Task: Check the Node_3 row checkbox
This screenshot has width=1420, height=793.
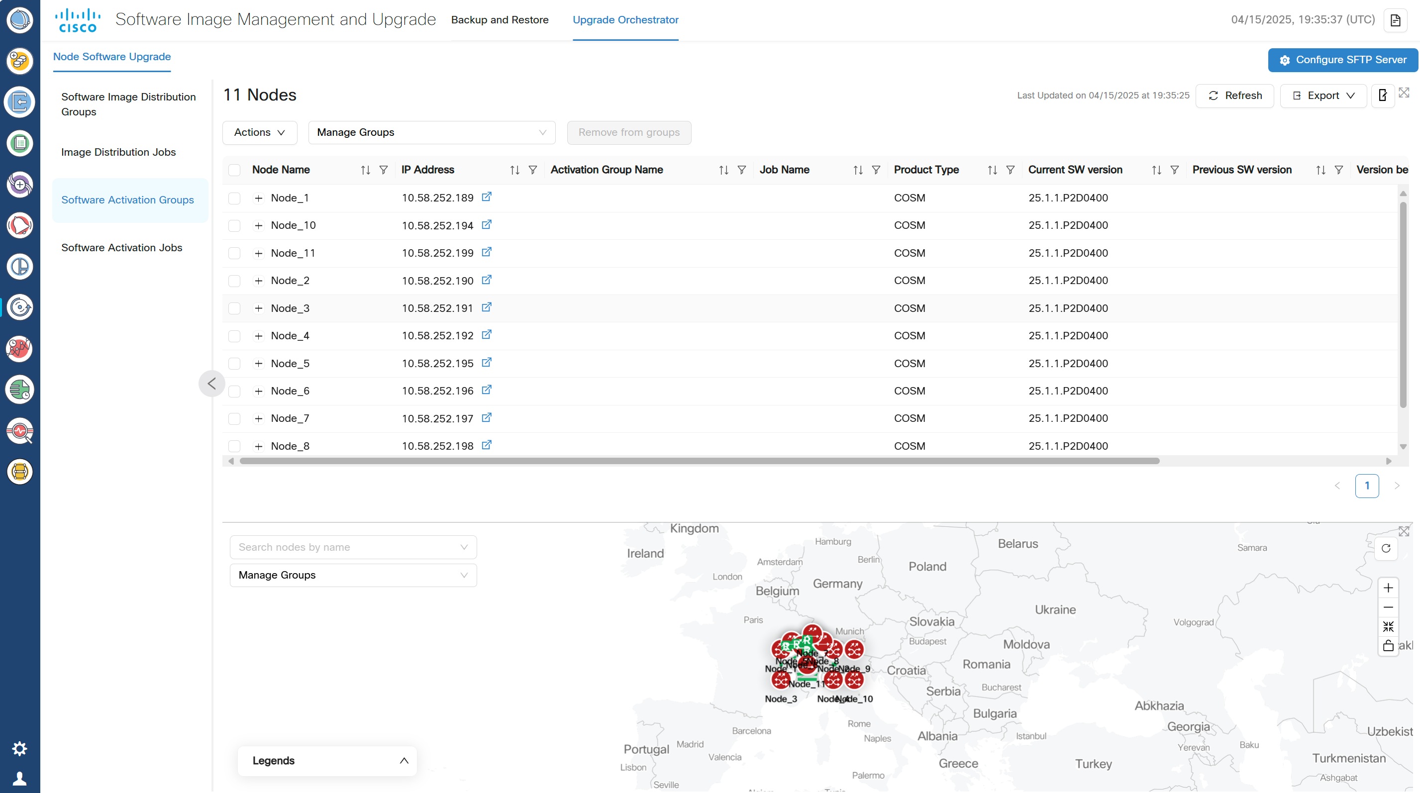Action: [x=234, y=308]
